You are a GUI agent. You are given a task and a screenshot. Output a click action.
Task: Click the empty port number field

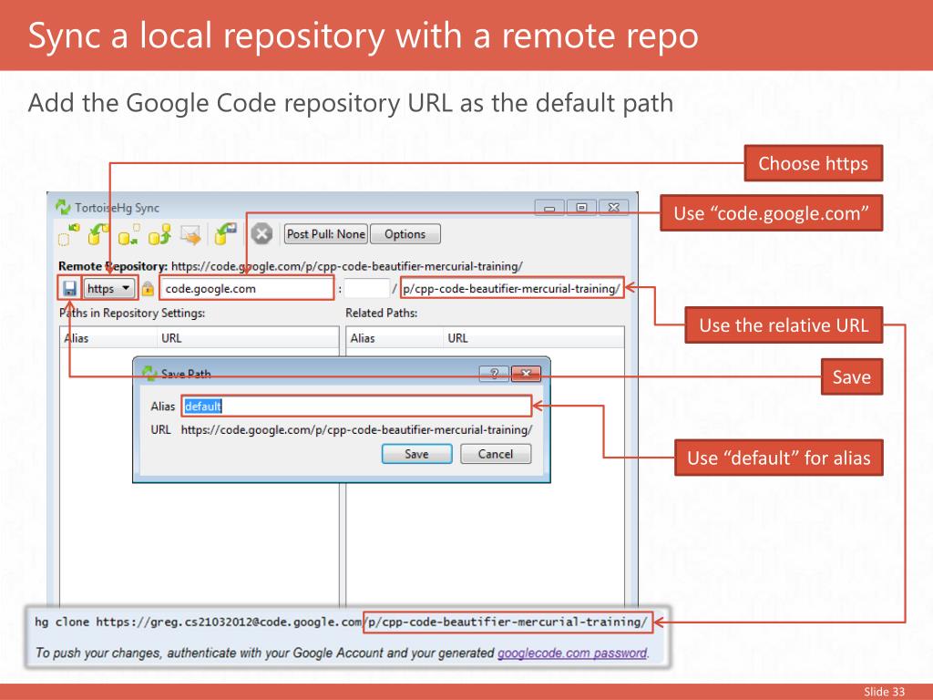point(366,289)
